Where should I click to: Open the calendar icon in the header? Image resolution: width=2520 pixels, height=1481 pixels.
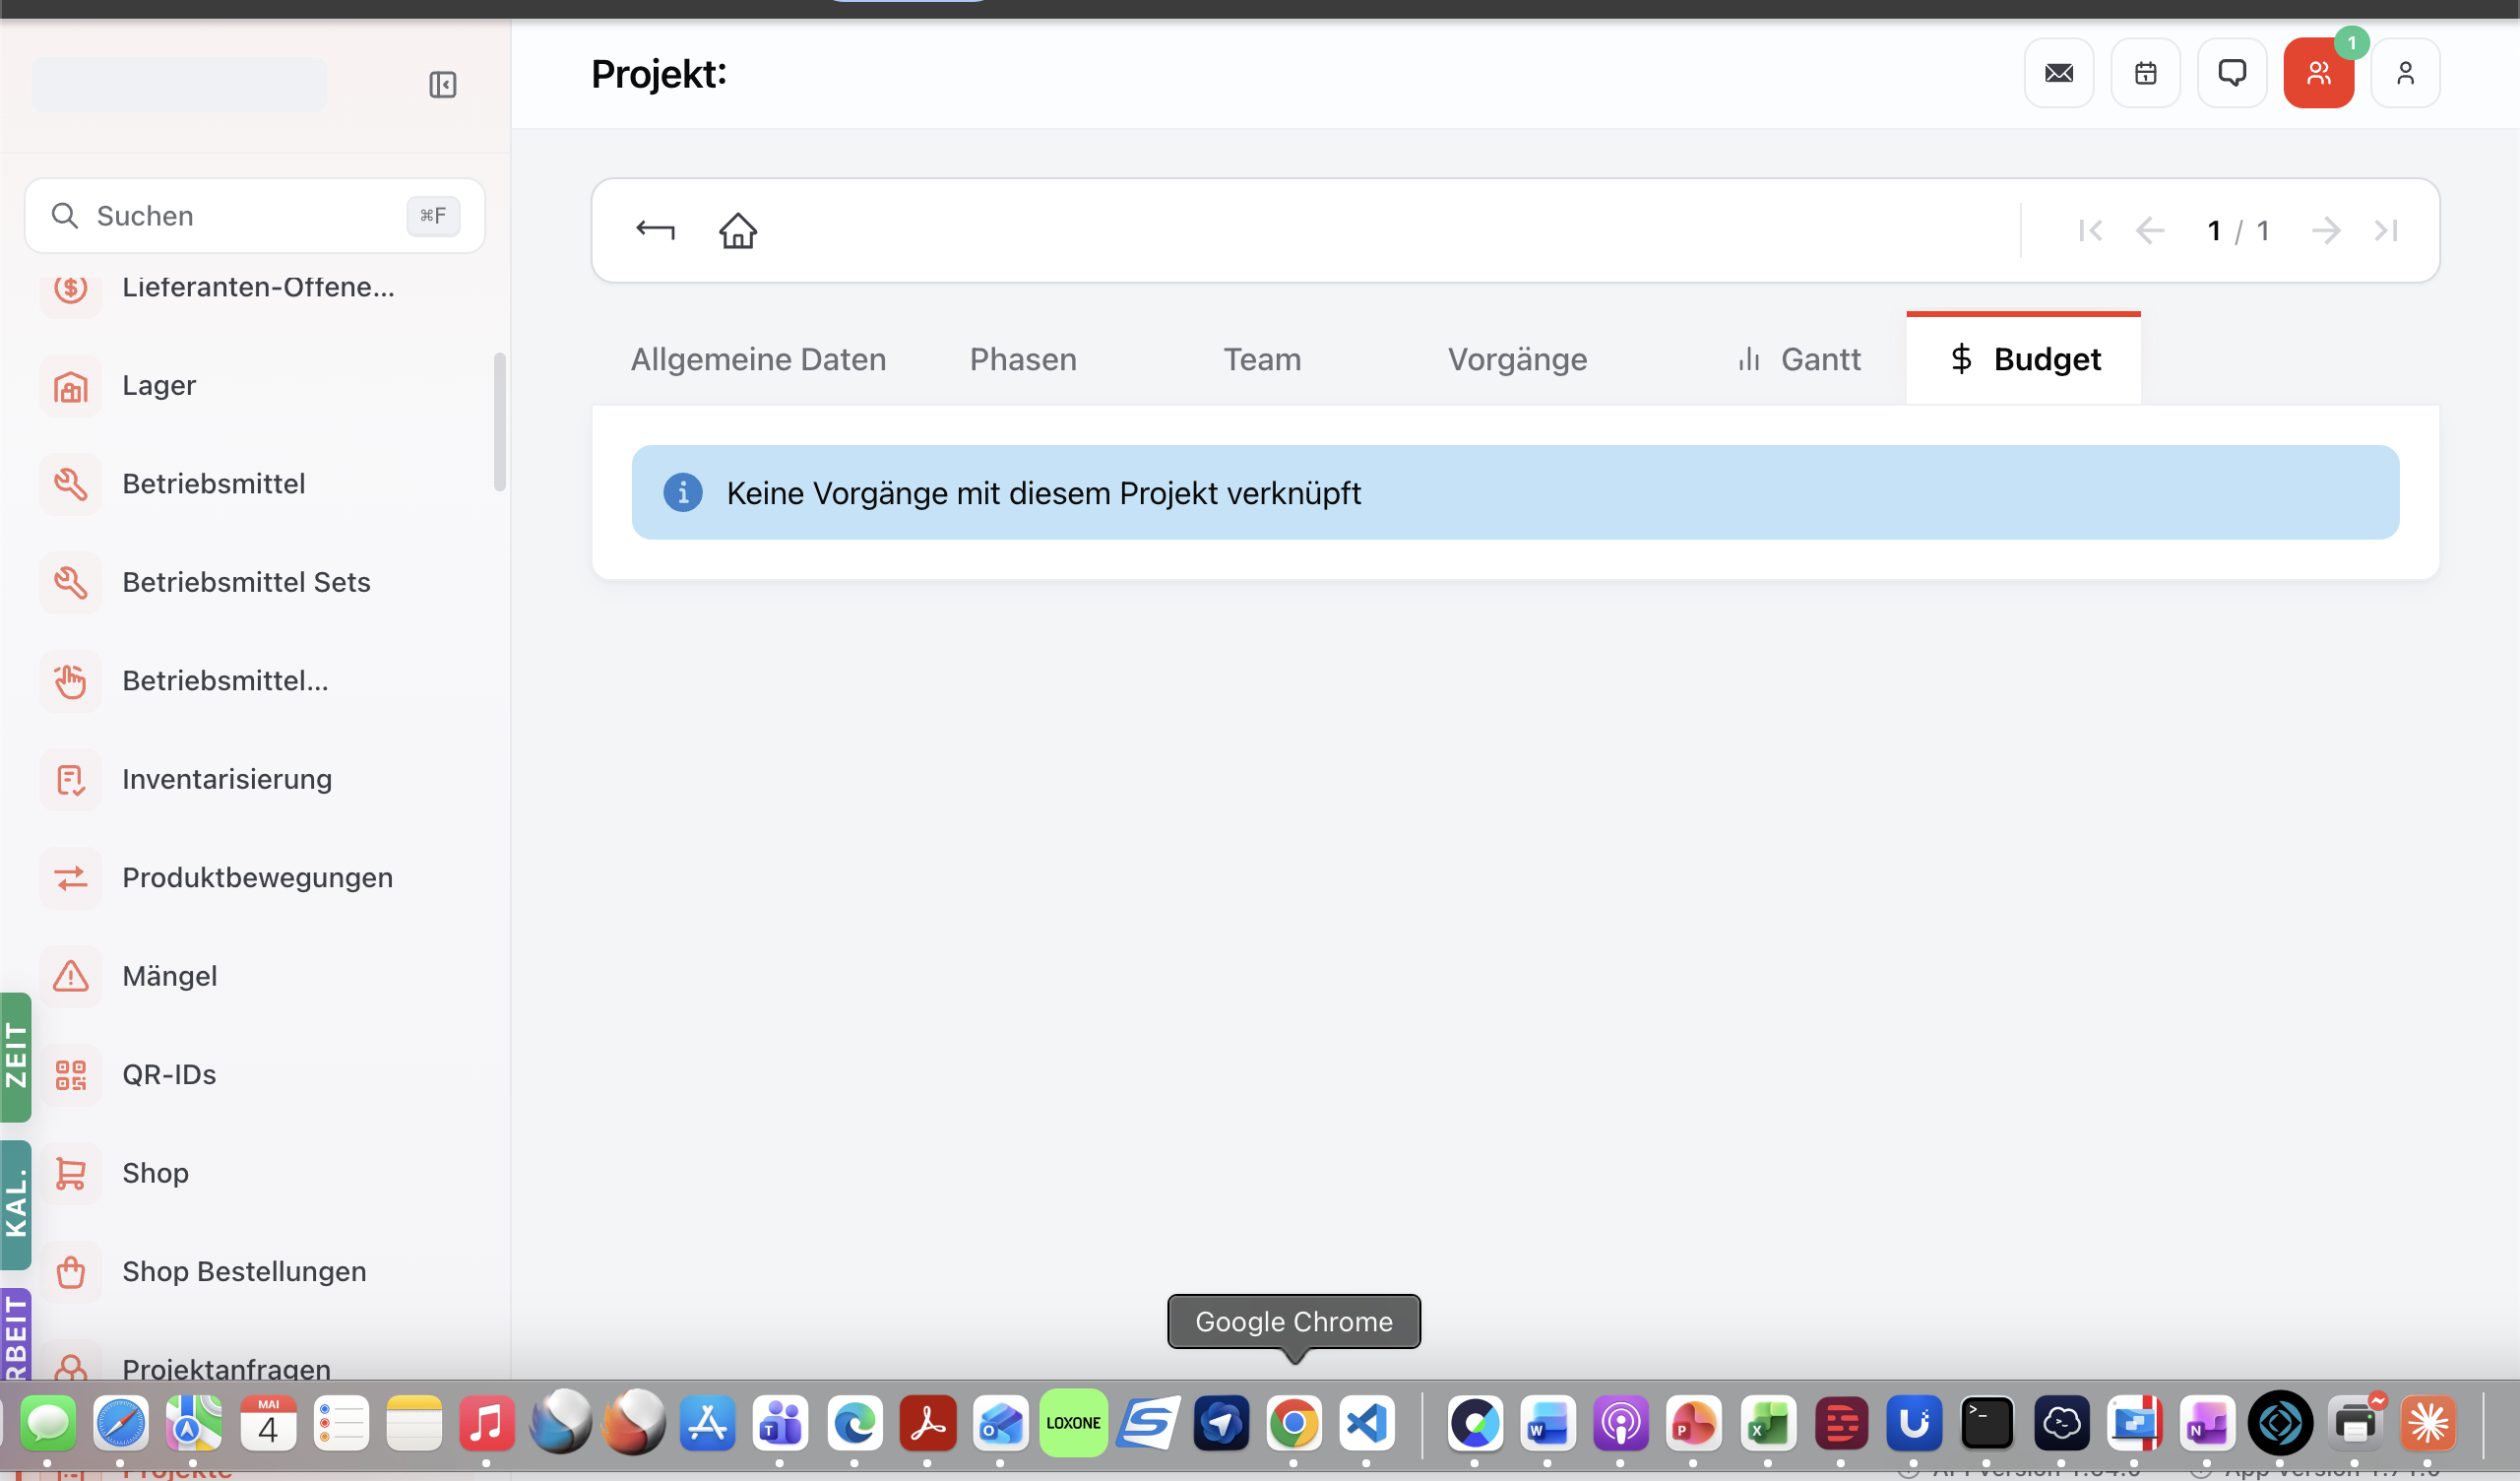2145,73
